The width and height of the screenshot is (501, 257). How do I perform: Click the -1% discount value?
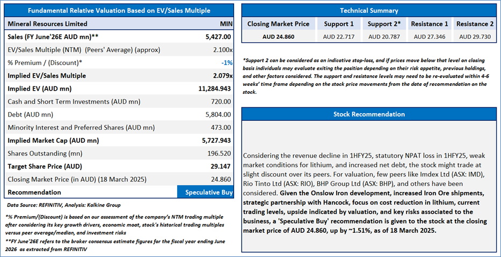click(x=227, y=63)
